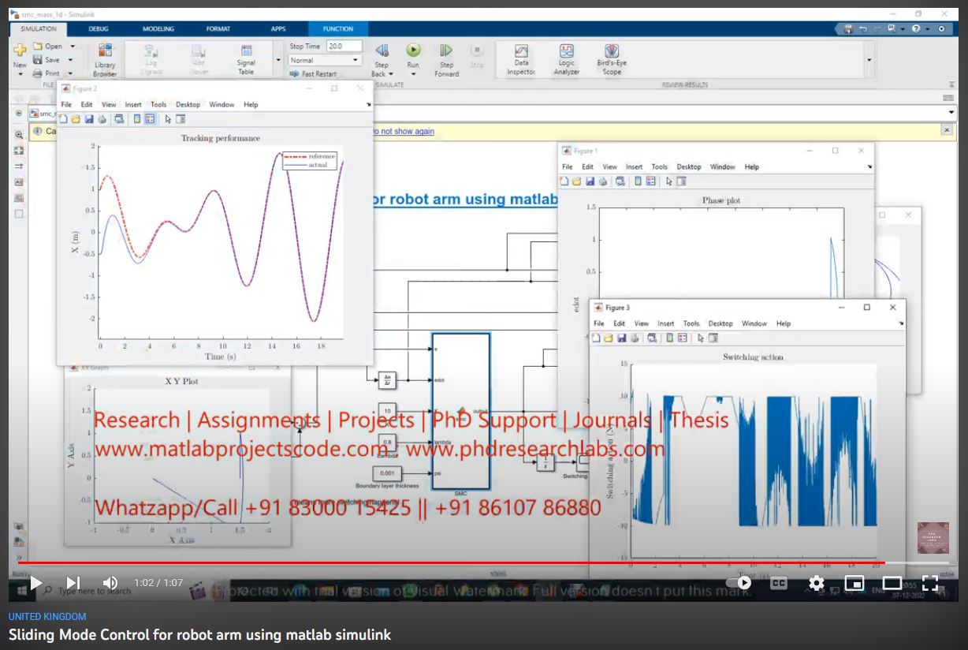Open the Tools menu in Figure 2
This screenshot has width=968, height=650.
158,104
